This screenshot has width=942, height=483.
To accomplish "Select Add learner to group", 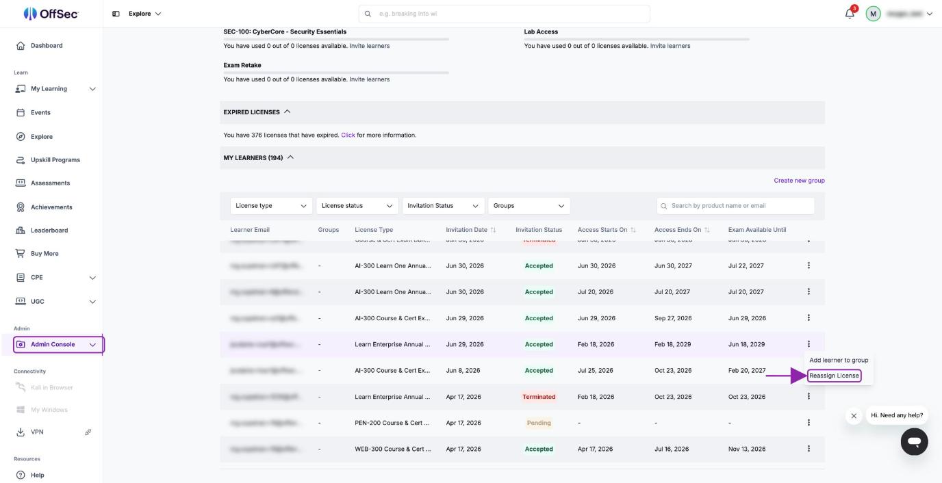I will 839,360.
